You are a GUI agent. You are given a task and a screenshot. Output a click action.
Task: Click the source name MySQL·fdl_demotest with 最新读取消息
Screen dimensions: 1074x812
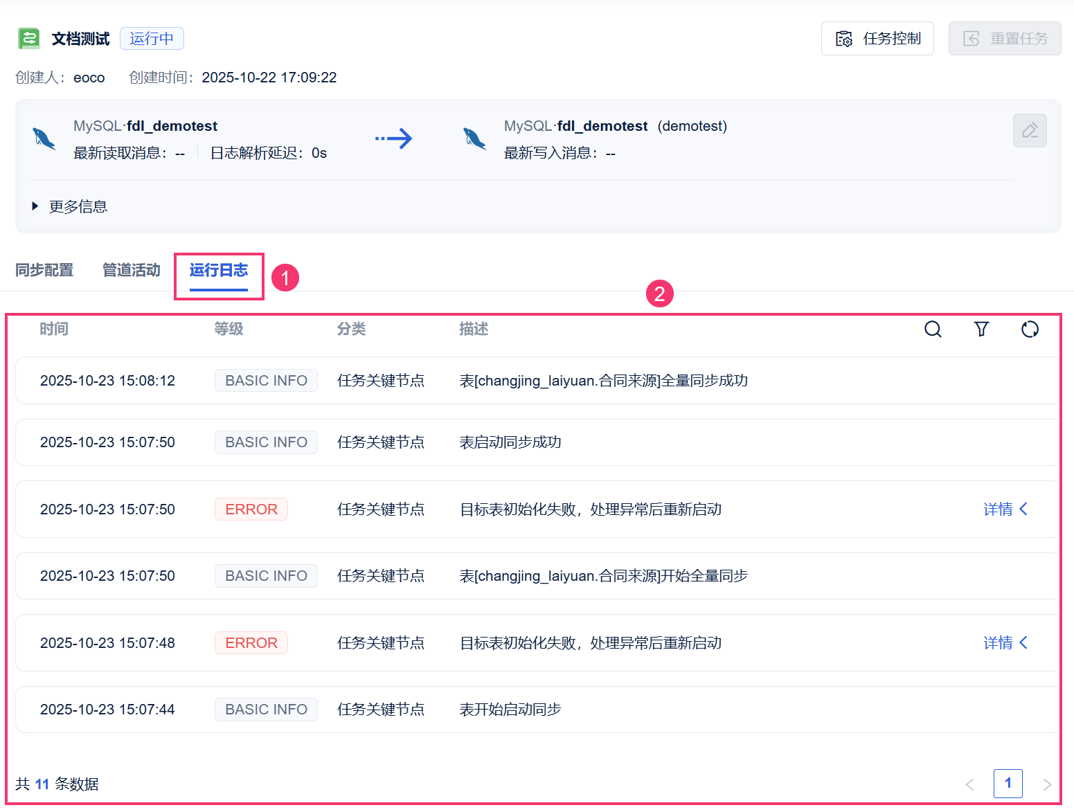pos(145,126)
